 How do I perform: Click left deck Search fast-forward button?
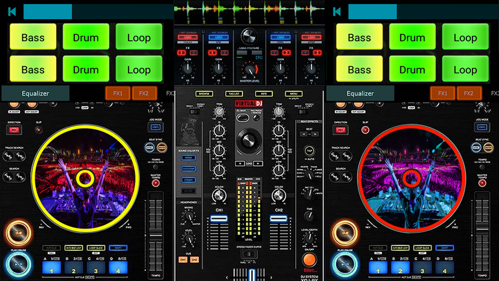pos(20,176)
